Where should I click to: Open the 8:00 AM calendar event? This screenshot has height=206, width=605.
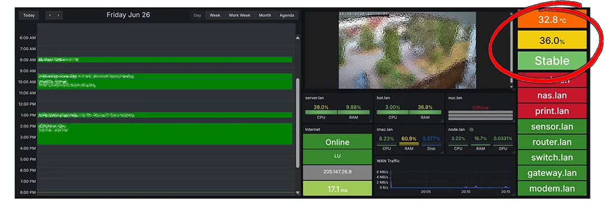click(165, 59)
